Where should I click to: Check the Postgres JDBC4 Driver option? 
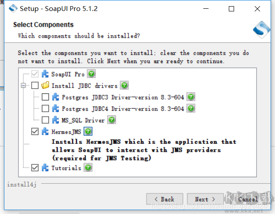point(45,108)
